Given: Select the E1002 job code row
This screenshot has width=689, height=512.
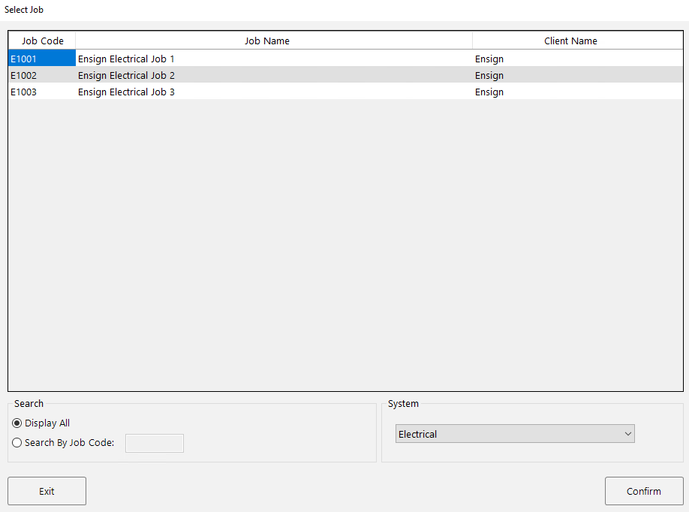Looking at the screenshot, I should click(x=41, y=75).
